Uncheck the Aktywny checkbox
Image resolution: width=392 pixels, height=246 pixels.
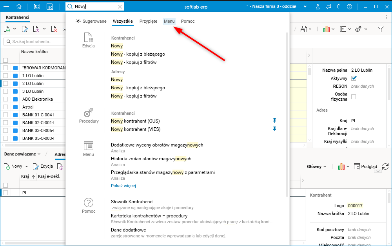click(x=354, y=78)
